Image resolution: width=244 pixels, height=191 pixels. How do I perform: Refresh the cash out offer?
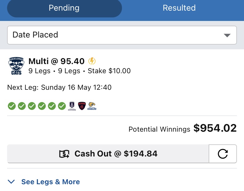[x=222, y=154]
